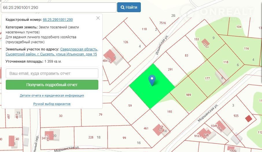Click the email input for report

pyautogui.click(x=52, y=73)
